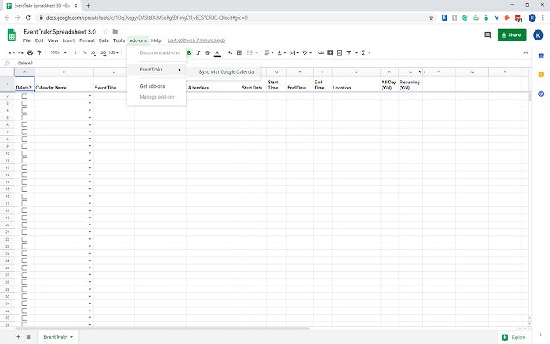Tick the Delete? checkbox in row 6

25,125
